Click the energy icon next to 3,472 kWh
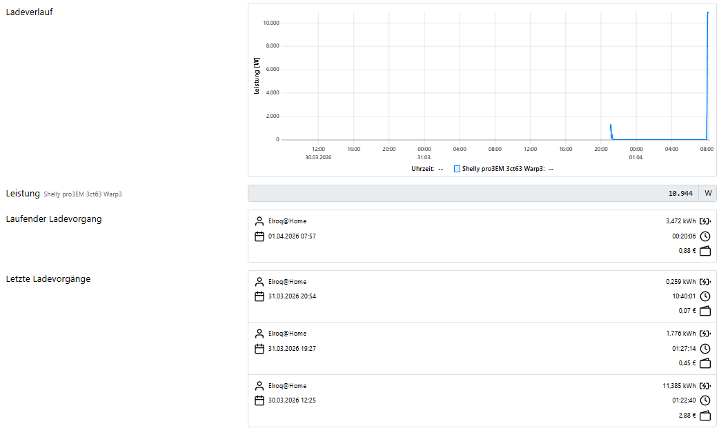Viewport: 719px width, 428px height. [x=705, y=221]
